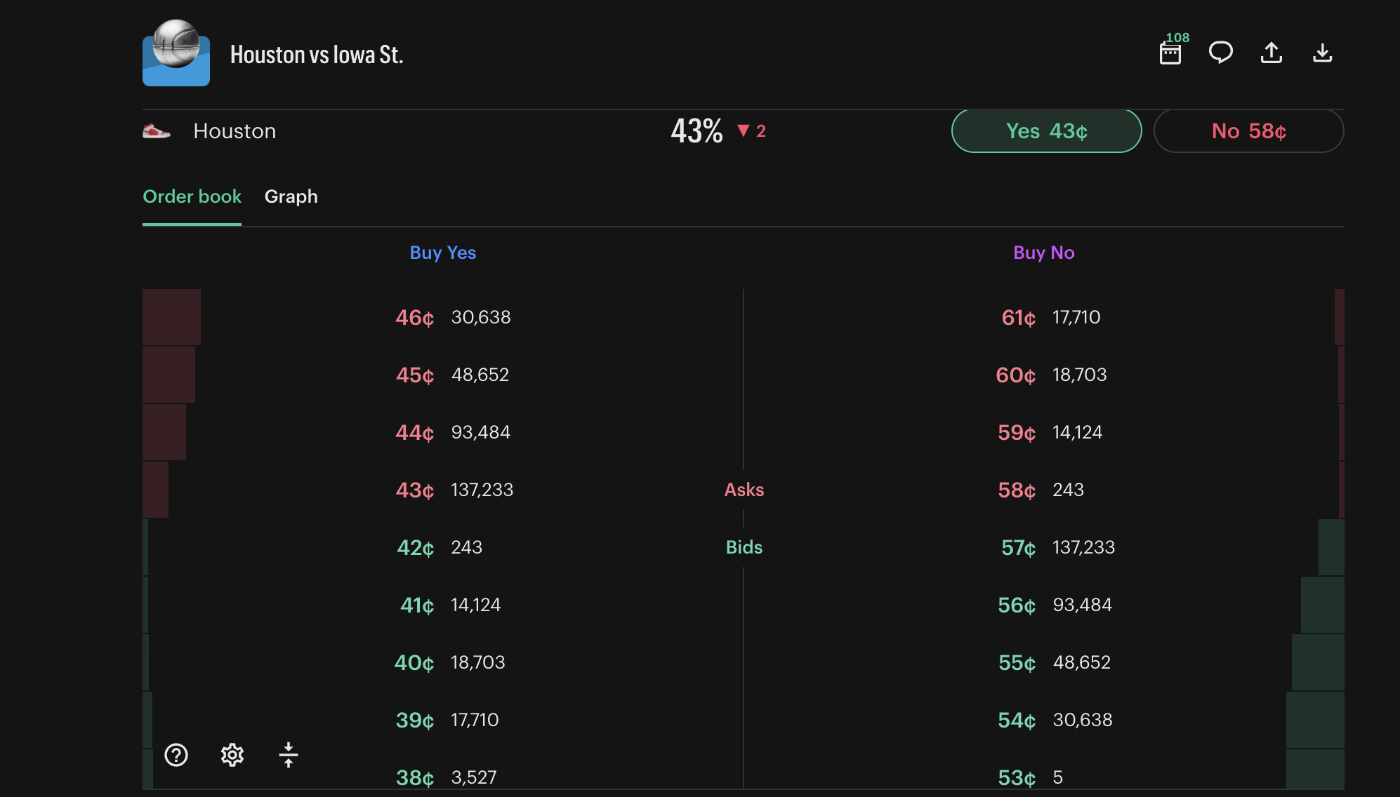Select the Order book tab

click(x=192, y=197)
